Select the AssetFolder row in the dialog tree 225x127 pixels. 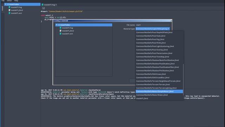tap(84, 25)
